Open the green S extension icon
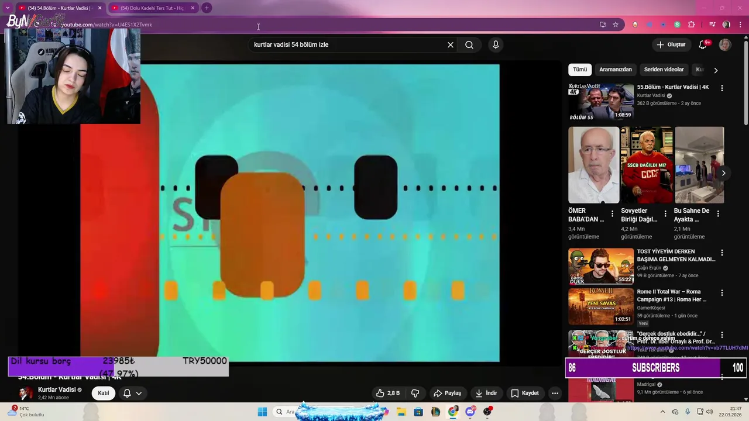749x421 pixels. click(x=677, y=25)
